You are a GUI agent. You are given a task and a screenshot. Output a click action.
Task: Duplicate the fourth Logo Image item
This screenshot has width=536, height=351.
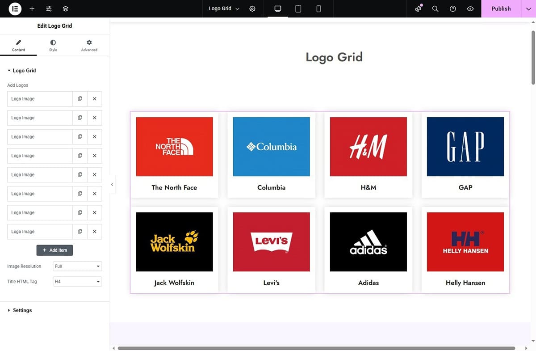pos(80,156)
